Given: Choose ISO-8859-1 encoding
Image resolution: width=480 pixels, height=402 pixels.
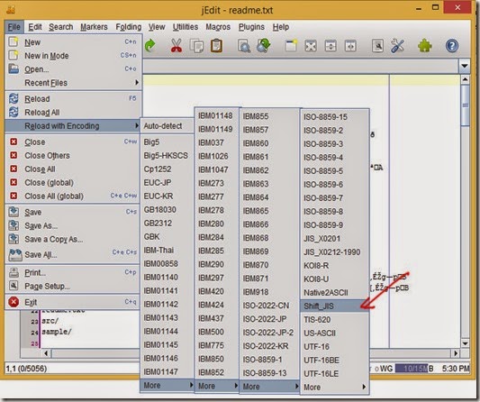Looking at the screenshot, I should point(269,360).
